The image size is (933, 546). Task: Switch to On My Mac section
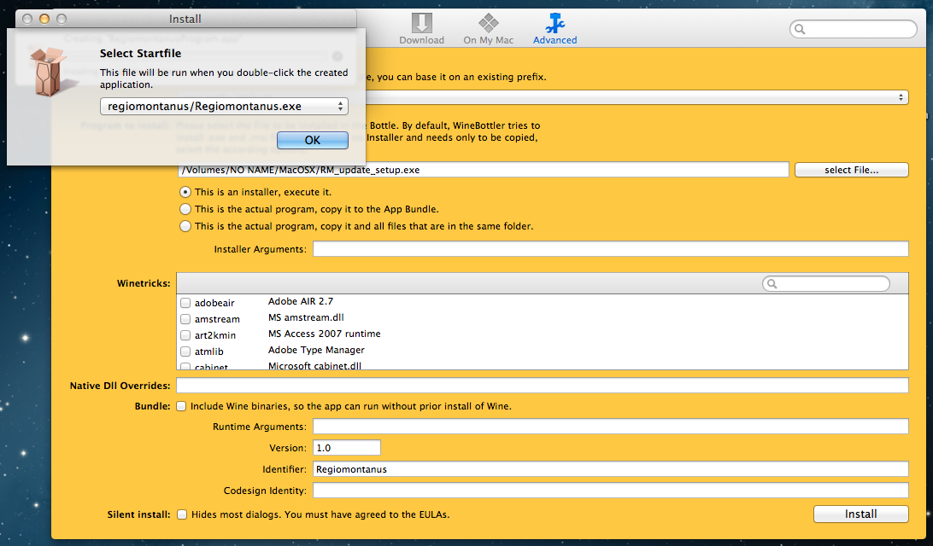pos(488,28)
